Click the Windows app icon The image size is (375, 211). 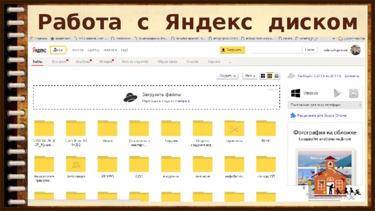click(x=295, y=93)
